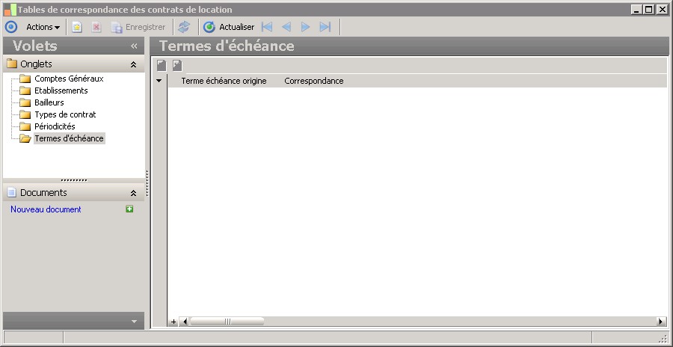Click first grid toolbar document icon
This screenshot has width=673, height=347.
pyautogui.click(x=162, y=66)
